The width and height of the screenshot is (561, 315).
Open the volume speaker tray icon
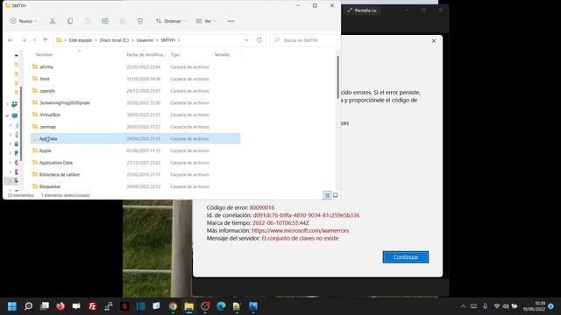pos(506,306)
